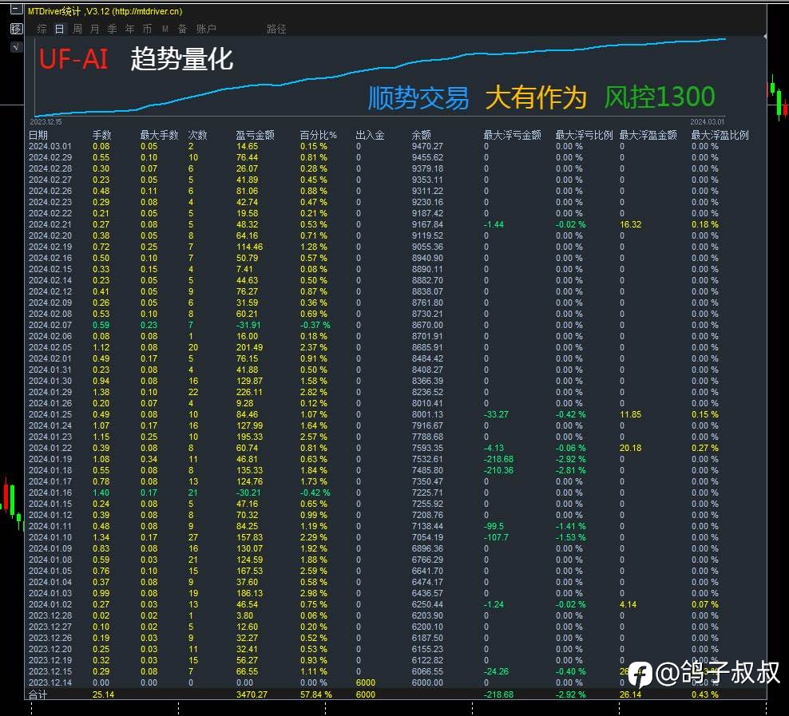Click the total percentage 57.84 %
The image size is (789, 716).
click(316, 694)
